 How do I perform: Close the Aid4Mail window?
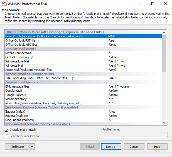pos(166,4)
